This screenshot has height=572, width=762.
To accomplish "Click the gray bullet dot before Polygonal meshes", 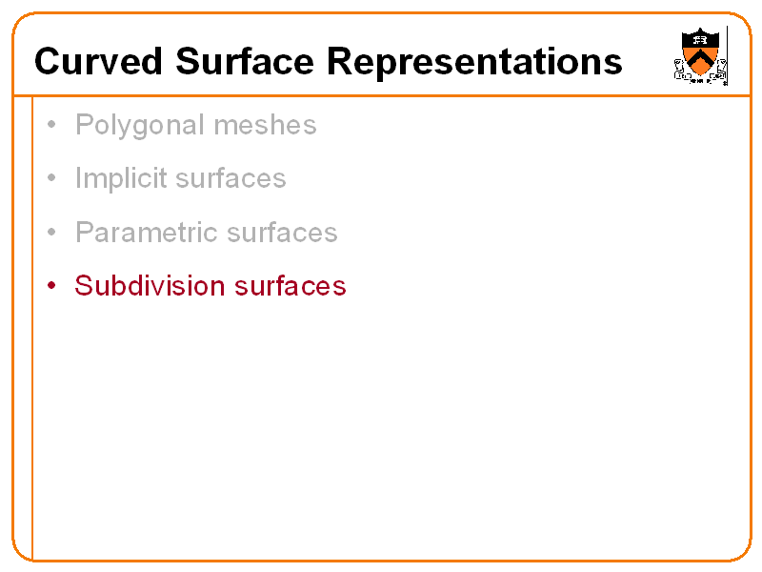I will [53, 126].
